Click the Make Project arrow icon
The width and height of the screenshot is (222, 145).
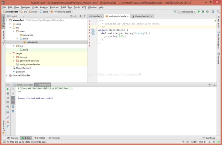(175, 12)
